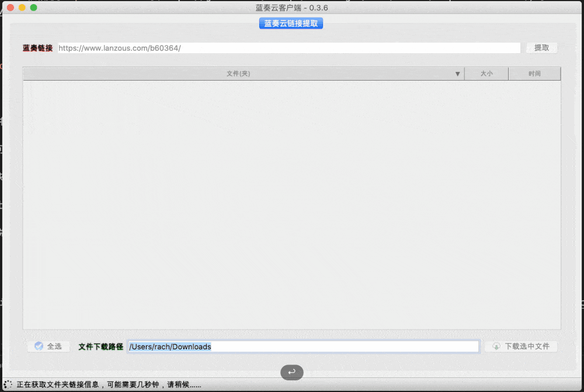Open the sort dropdown arrow in file column header
584x392 pixels.
[x=458, y=73]
